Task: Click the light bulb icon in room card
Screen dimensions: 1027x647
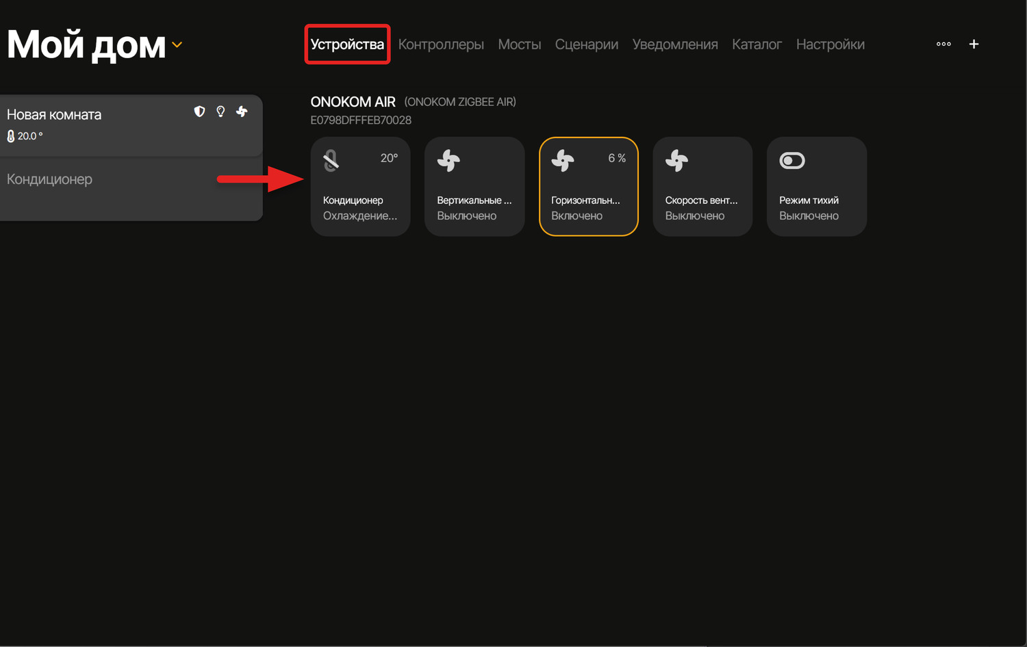Action: point(220,111)
